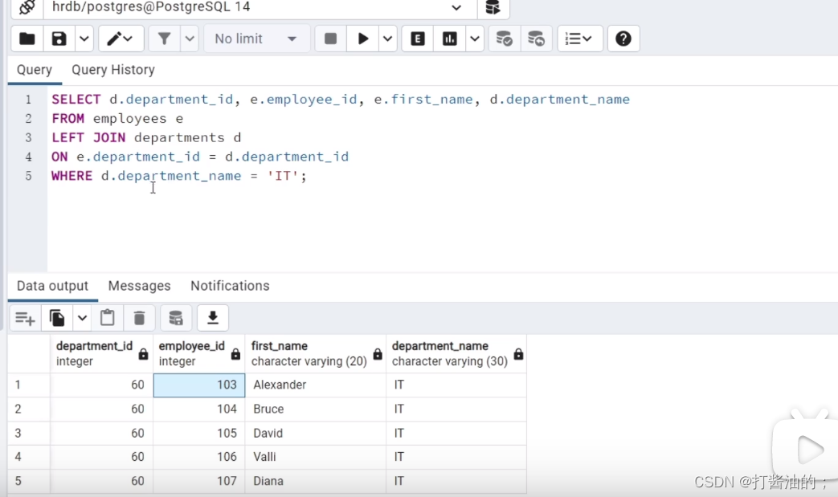Image resolution: width=838 pixels, height=497 pixels.
Task: Open the Messages tab
Action: (x=140, y=286)
